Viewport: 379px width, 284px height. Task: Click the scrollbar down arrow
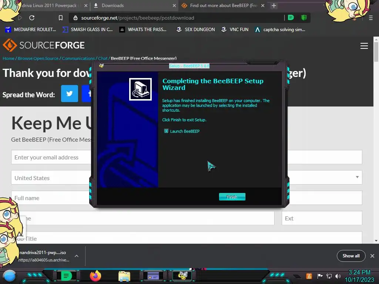376,240
